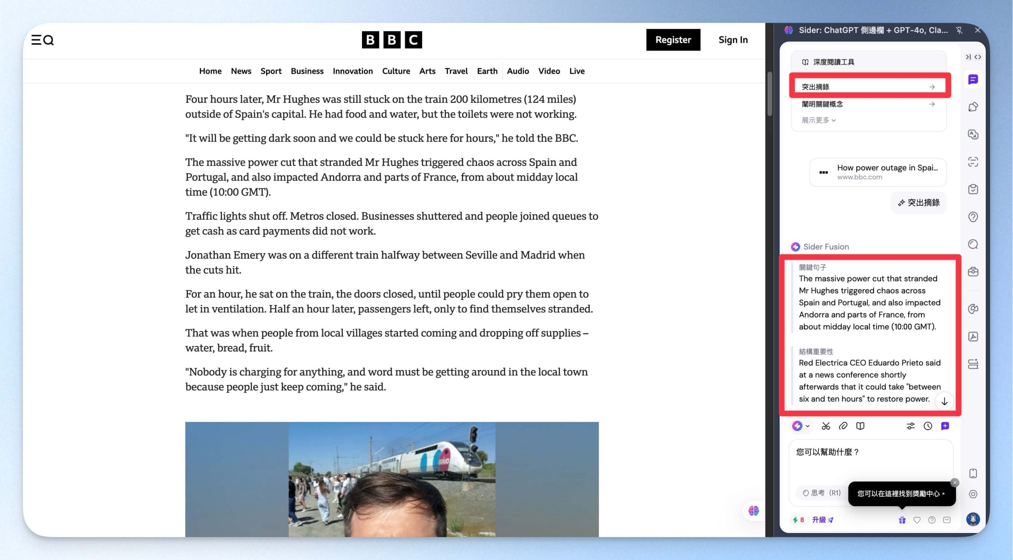Open BBC menu and search icon
1013x560 pixels.
click(x=42, y=40)
